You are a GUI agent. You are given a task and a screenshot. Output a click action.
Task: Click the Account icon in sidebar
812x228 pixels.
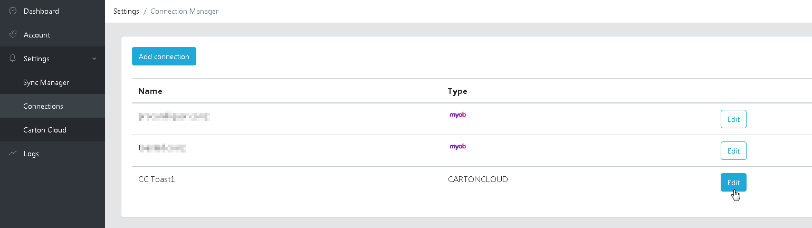coord(13,35)
